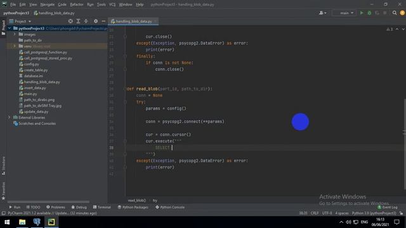Open File Explorer from taskbar
406x228 pixels.
pyautogui.click(x=22, y=222)
